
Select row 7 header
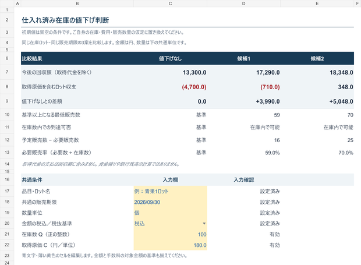(x=7, y=72)
